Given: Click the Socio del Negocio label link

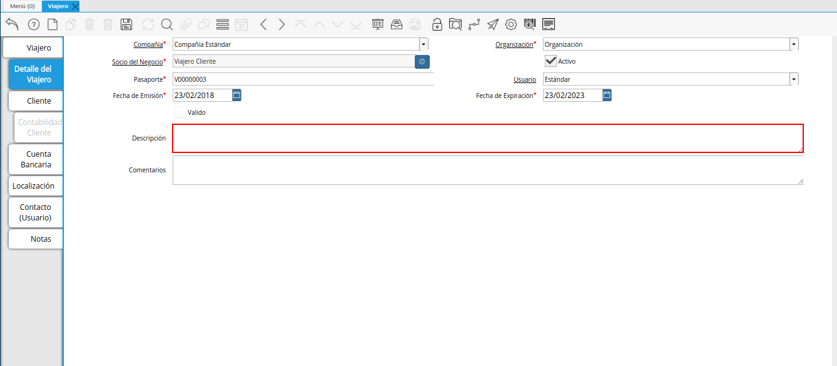Looking at the screenshot, I should coord(137,62).
